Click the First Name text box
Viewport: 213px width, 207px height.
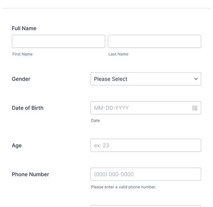(58, 41)
